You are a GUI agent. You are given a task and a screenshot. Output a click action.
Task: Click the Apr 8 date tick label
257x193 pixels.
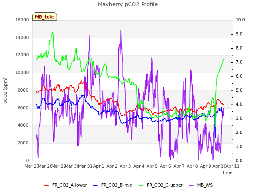(192, 166)
